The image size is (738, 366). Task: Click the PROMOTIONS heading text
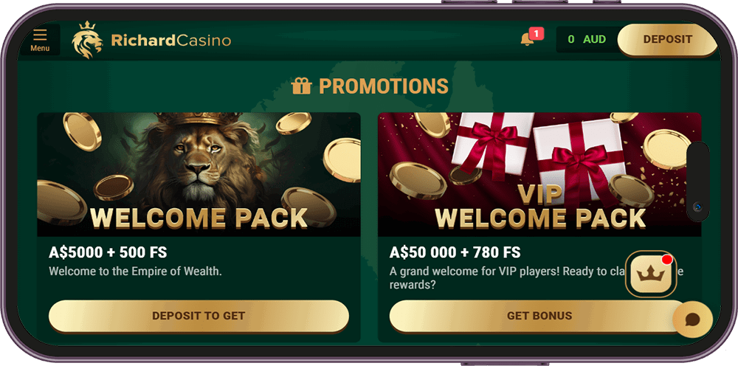[384, 86]
